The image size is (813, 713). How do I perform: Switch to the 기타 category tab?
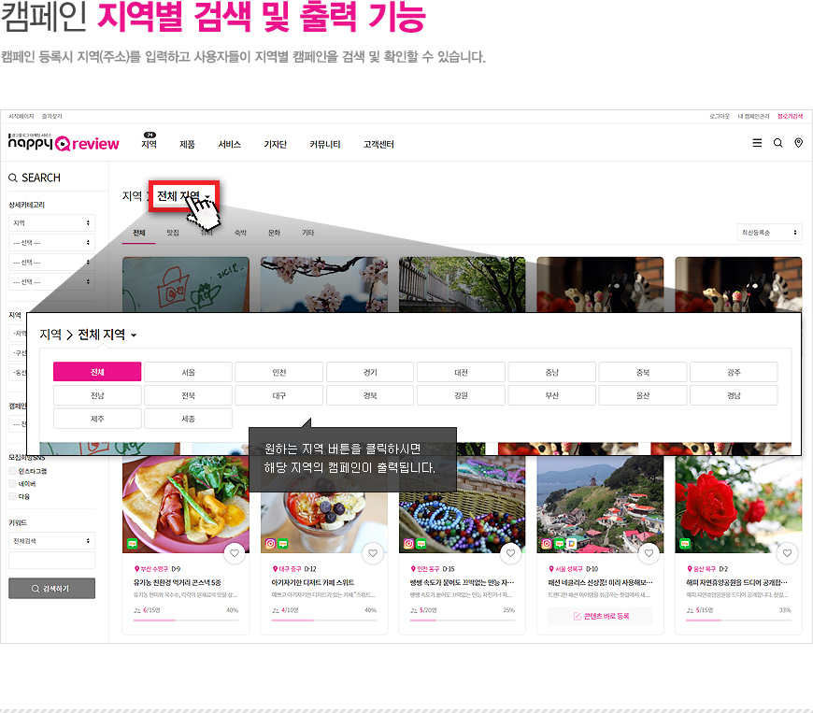click(x=308, y=233)
